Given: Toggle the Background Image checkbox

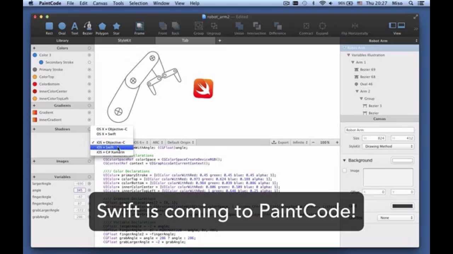Looking at the screenshot, I should pos(345,171).
